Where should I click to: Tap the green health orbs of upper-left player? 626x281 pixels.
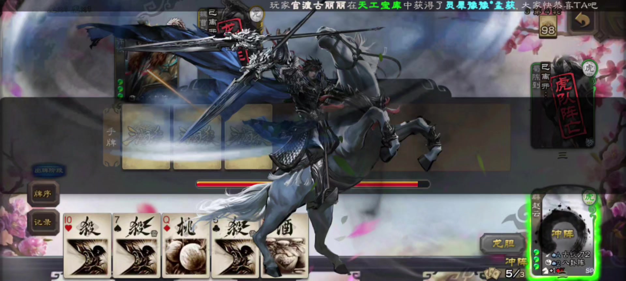point(120,88)
